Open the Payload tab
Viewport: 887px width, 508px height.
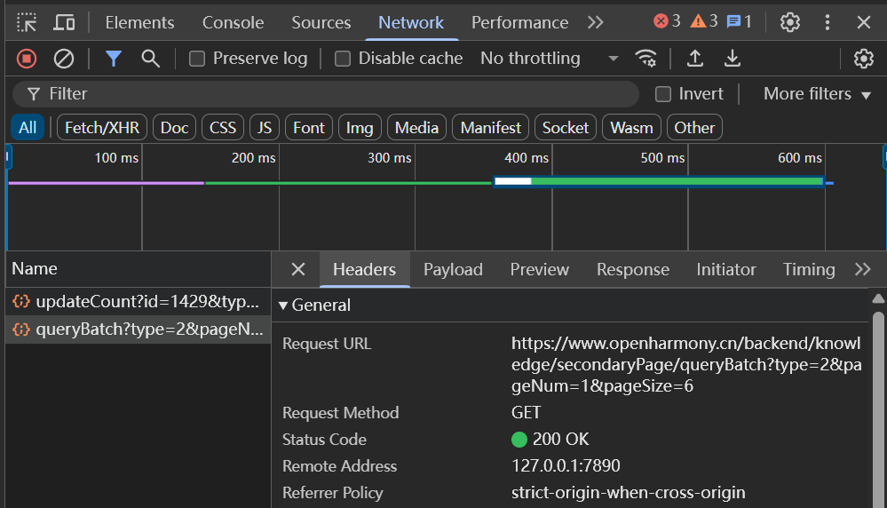453,270
